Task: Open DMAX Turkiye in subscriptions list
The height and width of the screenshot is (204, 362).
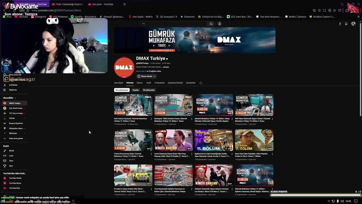Action: (x=15, y=103)
